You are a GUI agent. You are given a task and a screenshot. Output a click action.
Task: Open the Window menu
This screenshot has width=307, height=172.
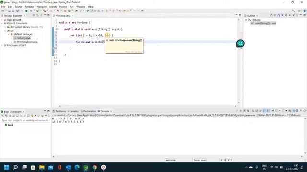tap(81, 7)
